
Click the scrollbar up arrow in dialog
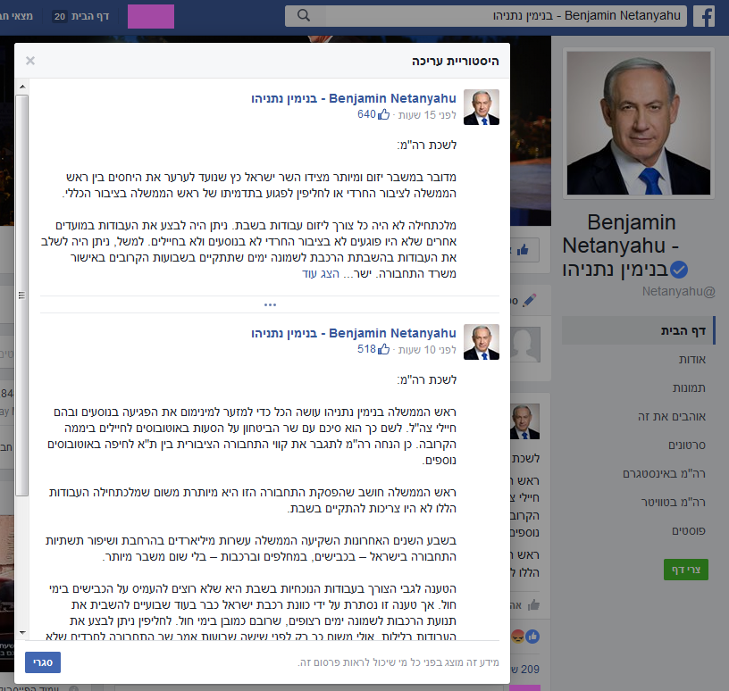pyautogui.click(x=21, y=87)
